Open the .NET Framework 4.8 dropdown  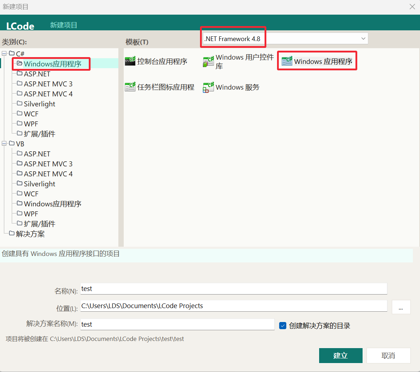pyautogui.click(x=285, y=39)
